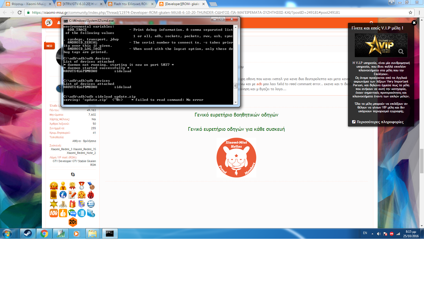Click the browser address bar URL
The height and width of the screenshot is (307, 424).
click(x=186, y=12)
